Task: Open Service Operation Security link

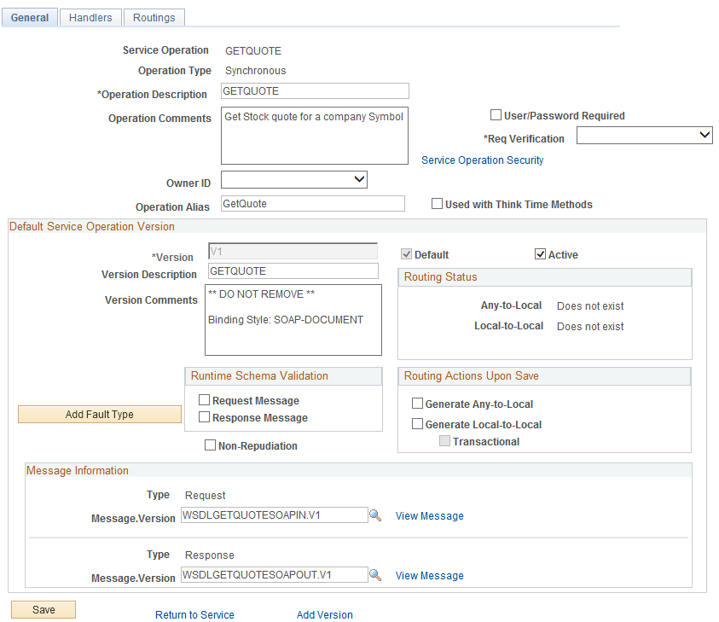Action: point(482,160)
